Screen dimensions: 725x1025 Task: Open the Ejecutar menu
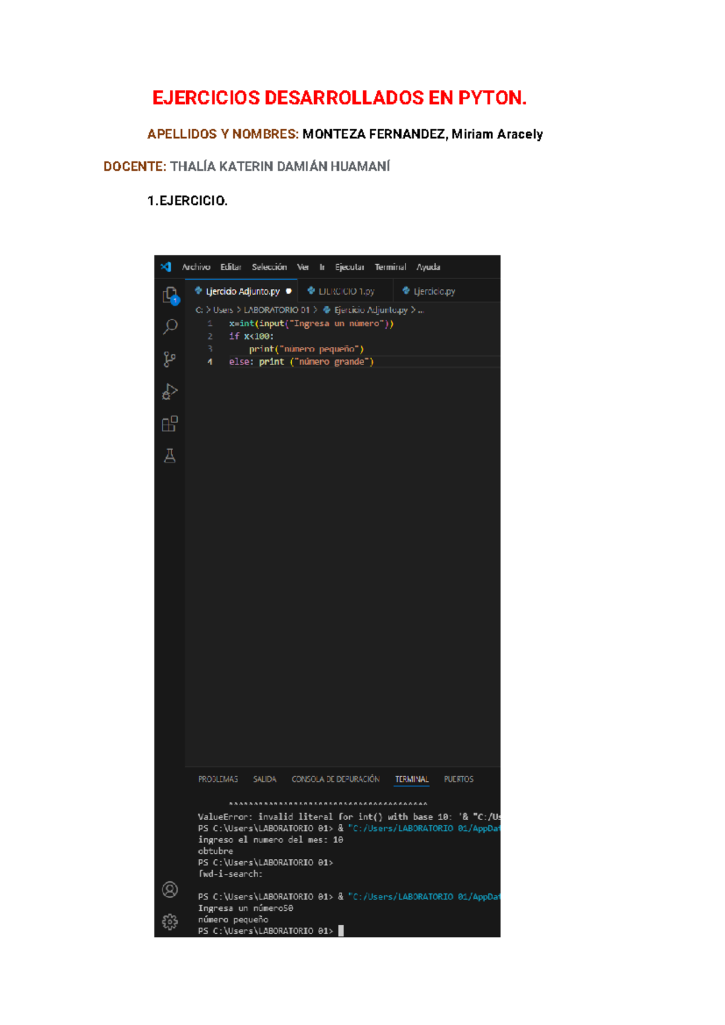tap(349, 267)
